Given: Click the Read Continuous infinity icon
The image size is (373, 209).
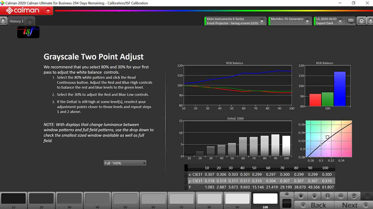Looking at the screenshot, I should pos(341,196).
